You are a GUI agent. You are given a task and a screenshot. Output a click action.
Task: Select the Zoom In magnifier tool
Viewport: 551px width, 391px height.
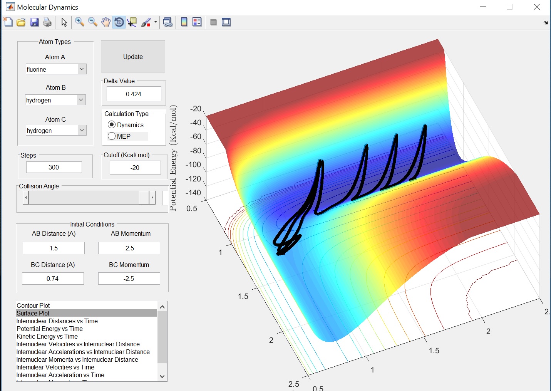tap(80, 22)
